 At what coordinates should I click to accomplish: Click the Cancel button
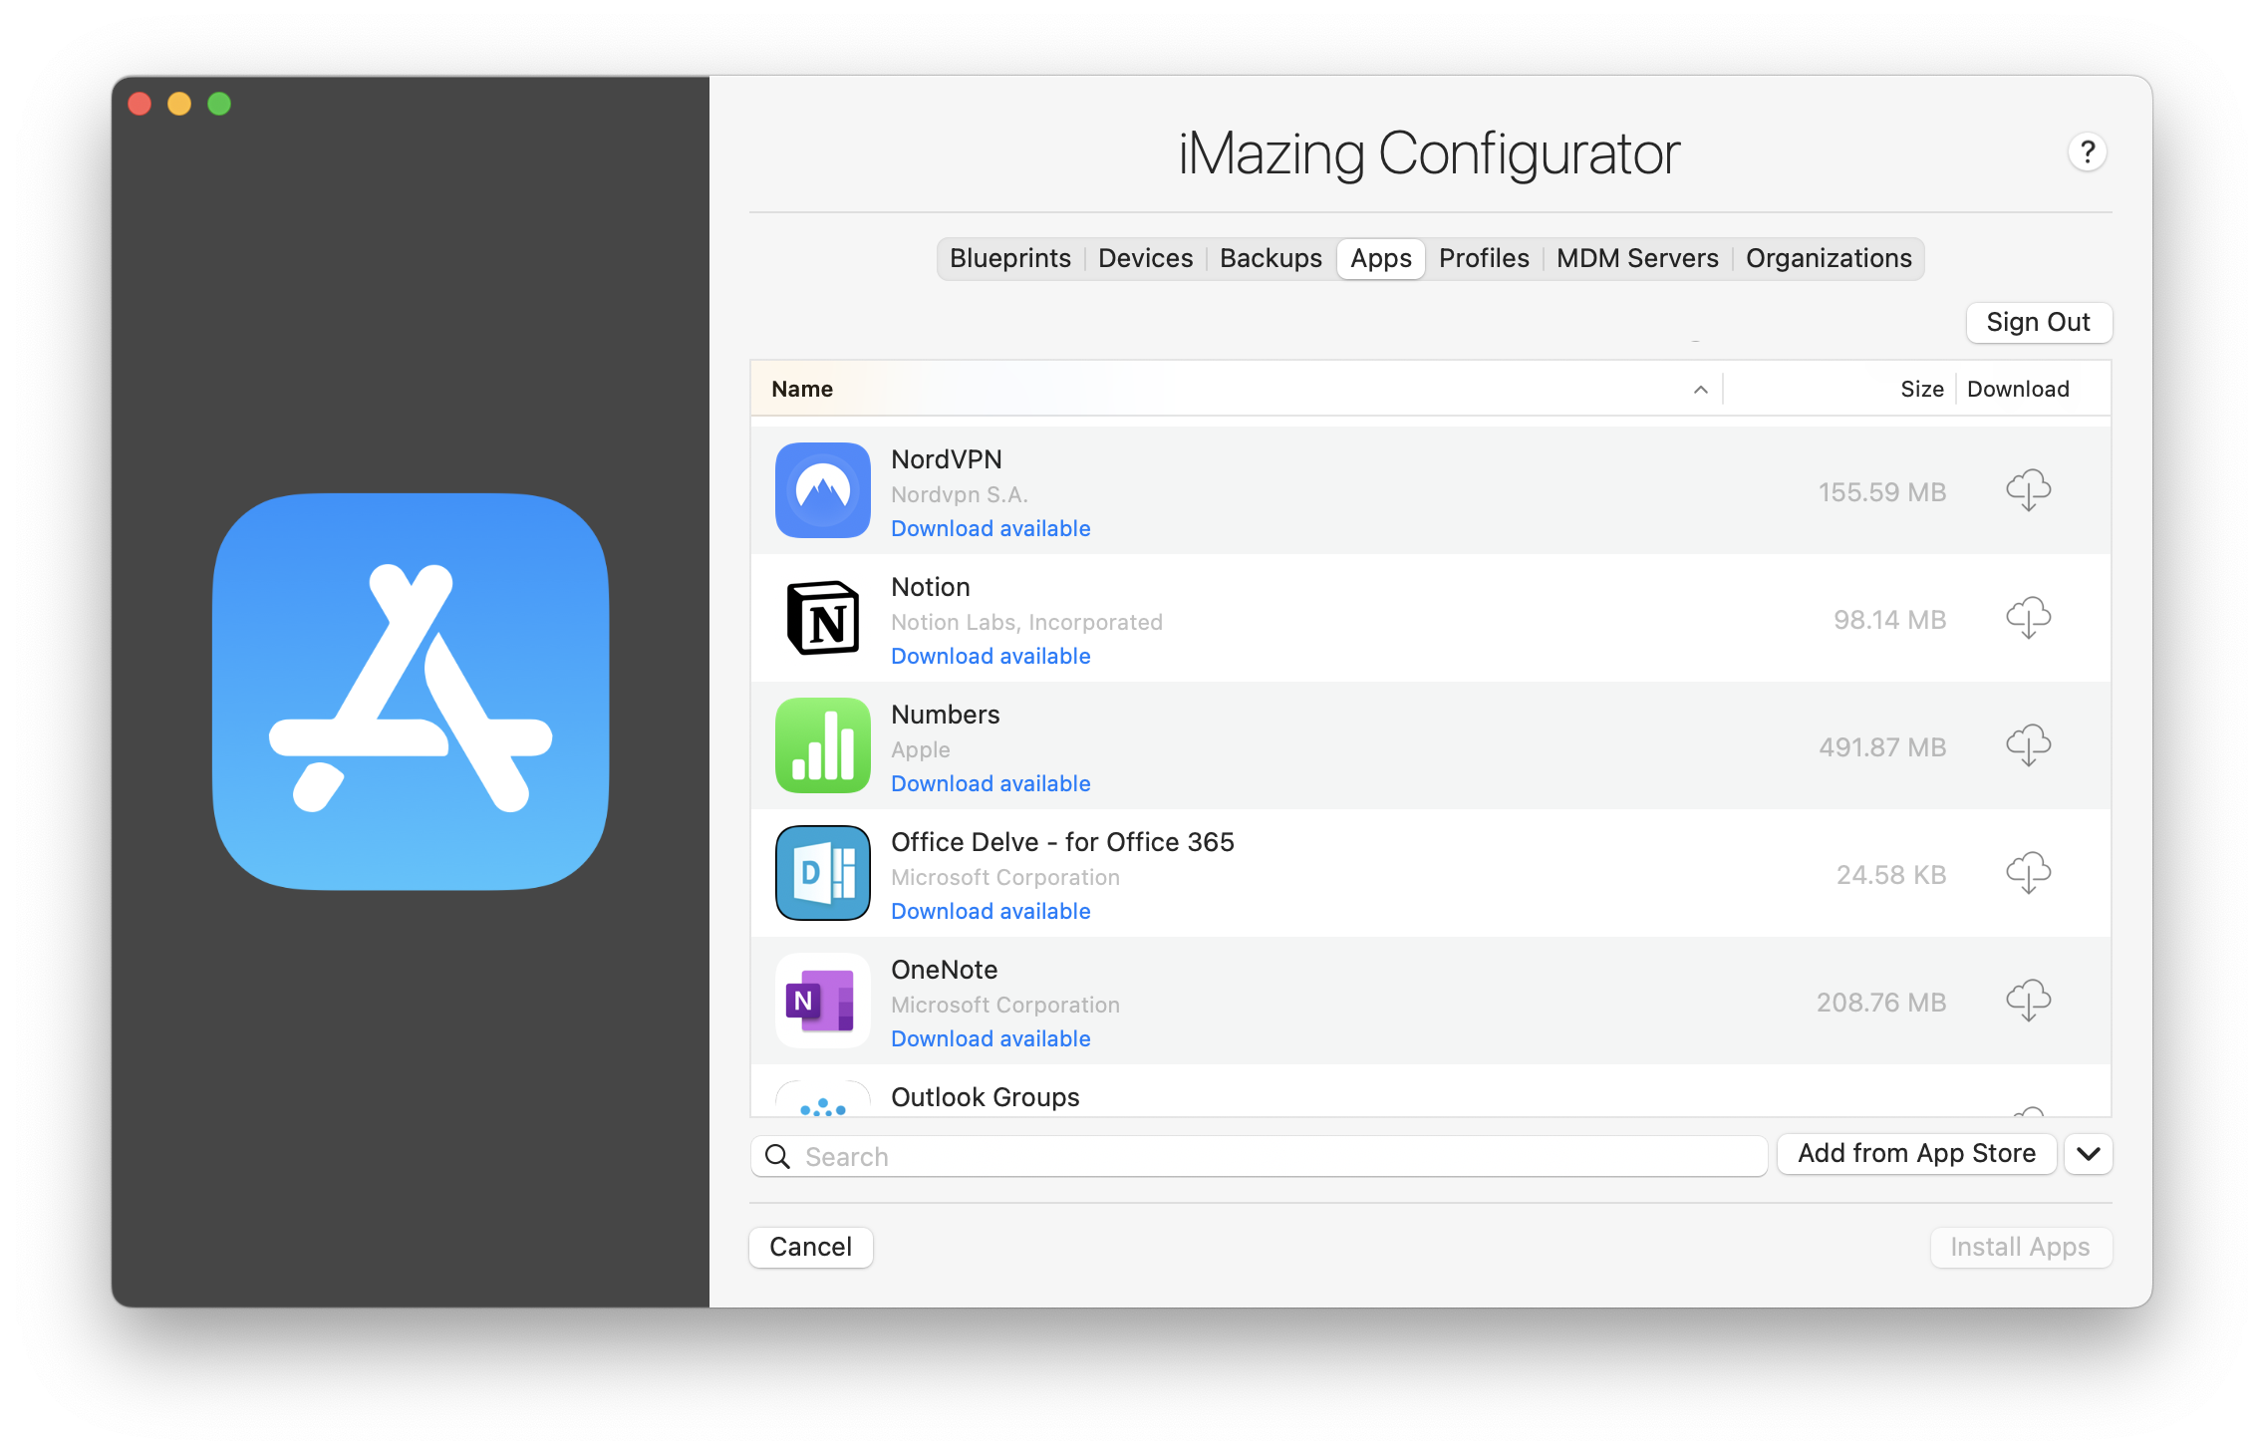coord(811,1247)
